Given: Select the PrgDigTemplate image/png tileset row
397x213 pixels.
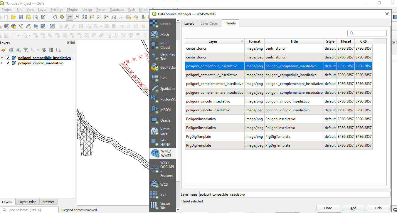Looking at the screenshot, I should 214,136.
